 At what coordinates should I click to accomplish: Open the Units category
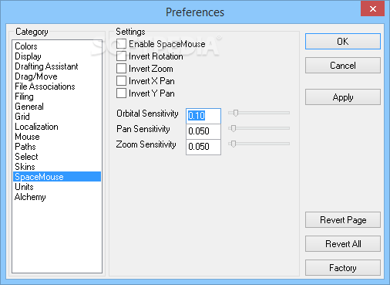coord(24,187)
